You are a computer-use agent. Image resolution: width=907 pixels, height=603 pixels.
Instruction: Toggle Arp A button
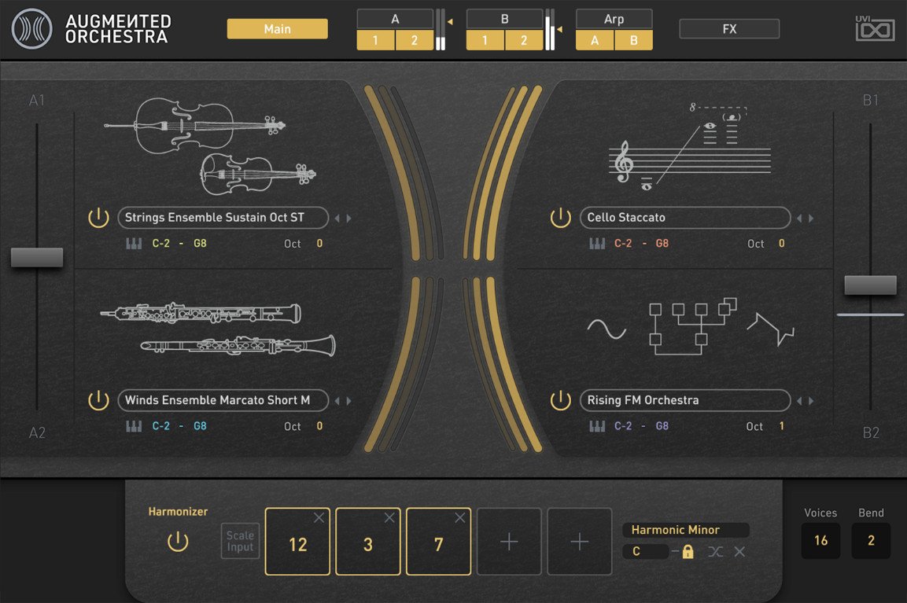click(x=595, y=40)
